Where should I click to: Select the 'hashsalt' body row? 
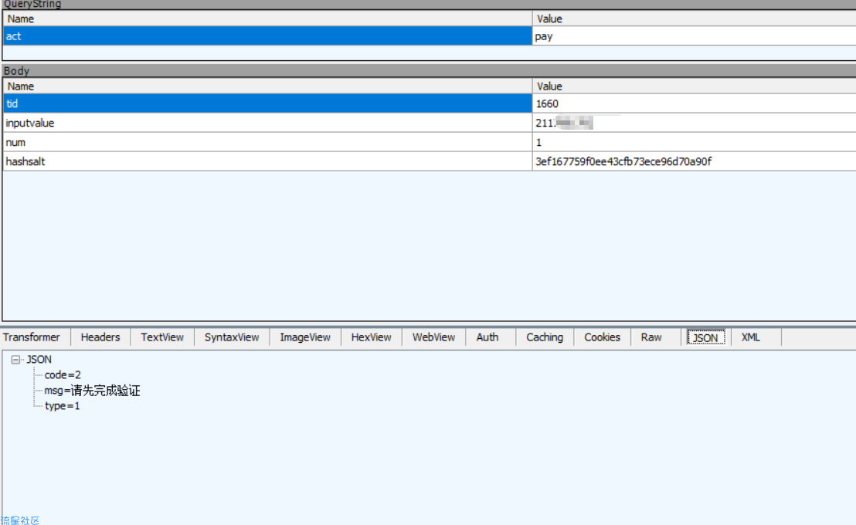tap(267, 161)
